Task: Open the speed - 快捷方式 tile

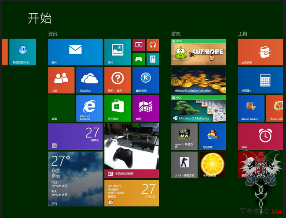Action: pyautogui.click(x=184, y=137)
